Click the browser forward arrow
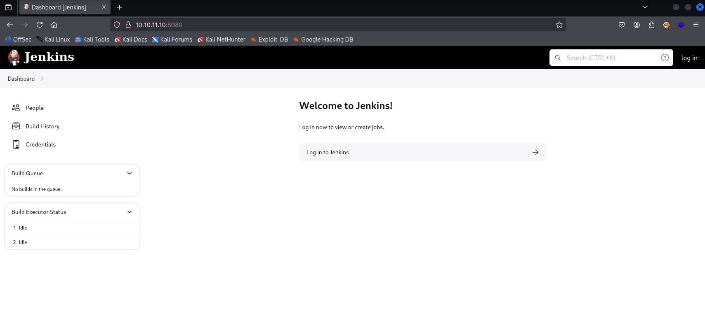 (25, 25)
